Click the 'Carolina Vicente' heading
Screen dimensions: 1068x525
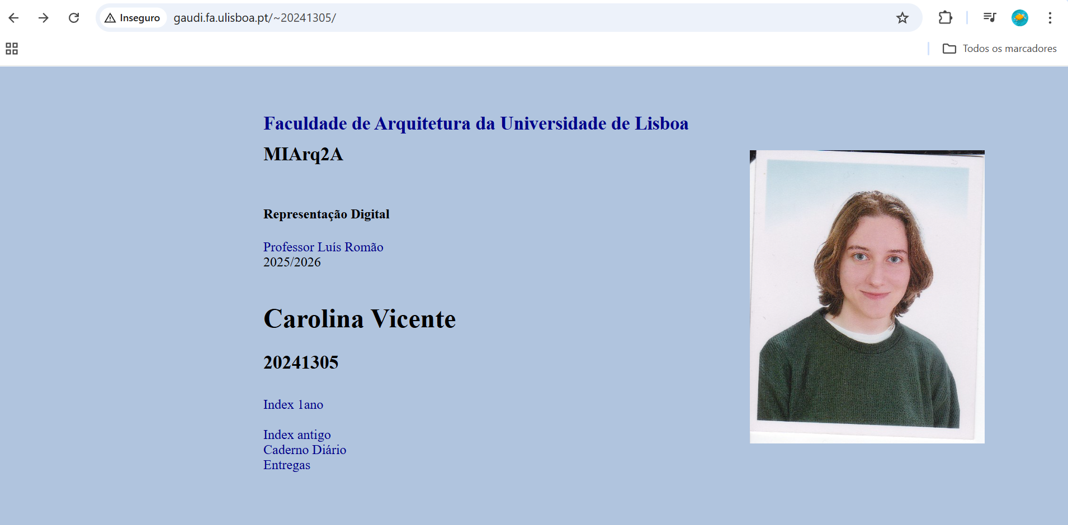click(360, 319)
